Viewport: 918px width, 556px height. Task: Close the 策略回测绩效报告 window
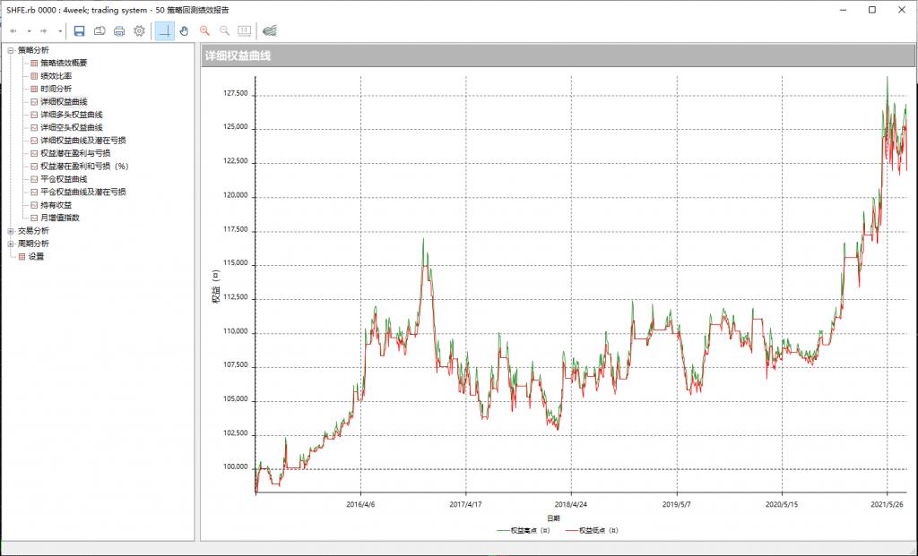pos(902,10)
